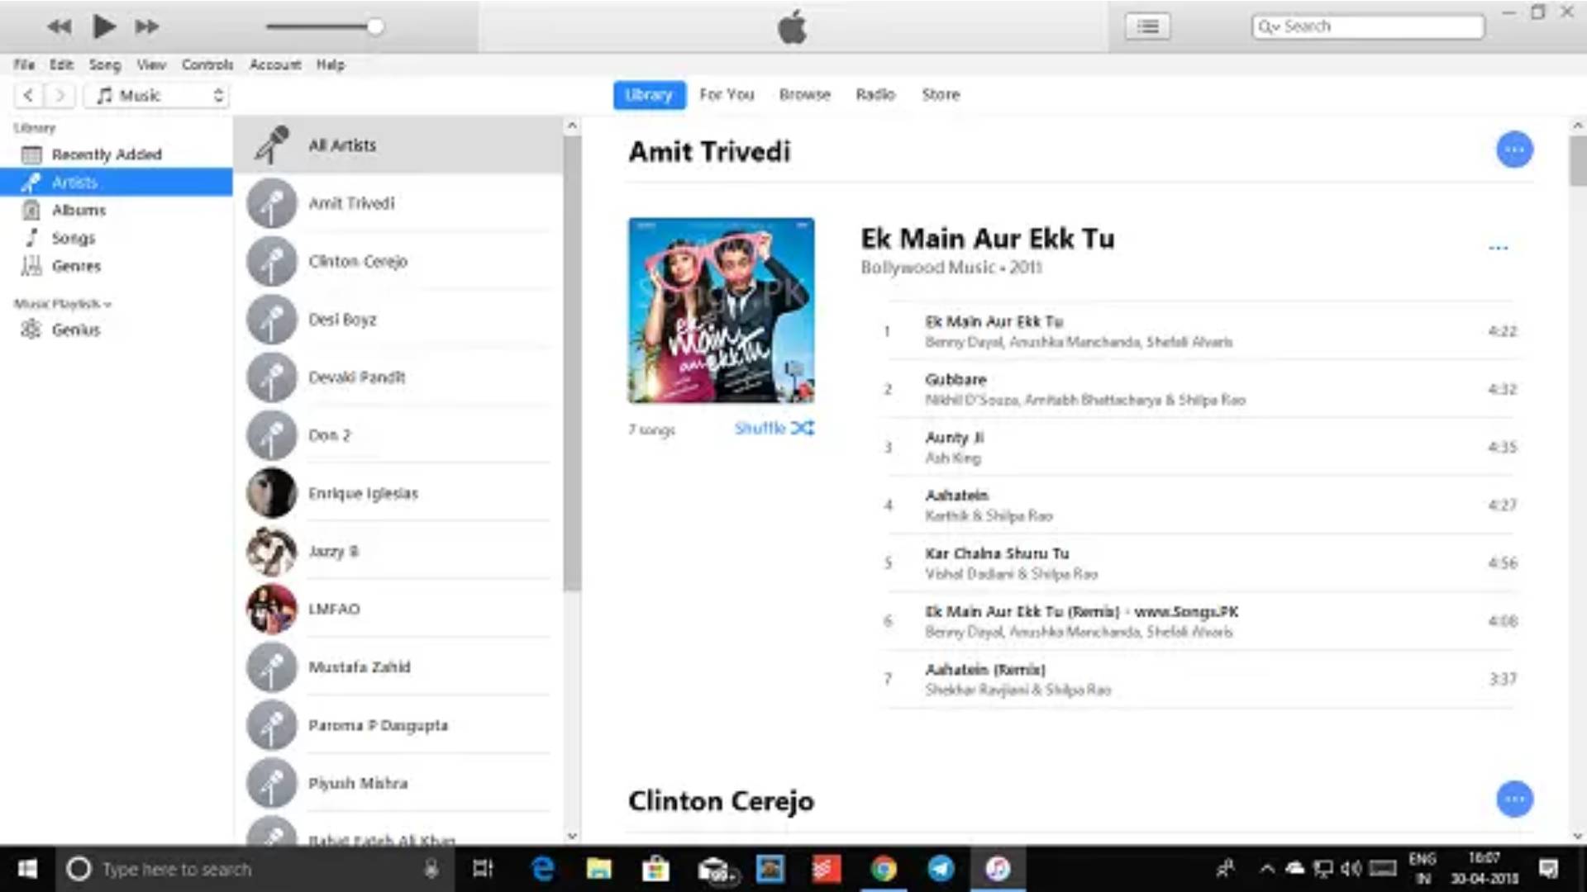Image resolution: width=1587 pixels, height=892 pixels.
Task: Click the back navigation arrow
Action: pyautogui.click(x=29, y=96)
